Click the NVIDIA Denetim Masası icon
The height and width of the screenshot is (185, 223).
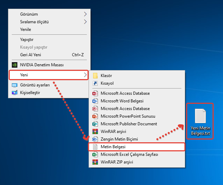[x=15, y=65]
